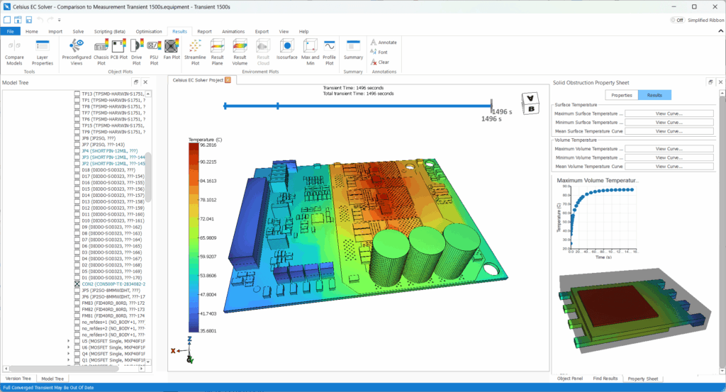The width and height of the screenshot is (726, 392).
Task: Close the Model Tree panel
Action: pos(145,82)
